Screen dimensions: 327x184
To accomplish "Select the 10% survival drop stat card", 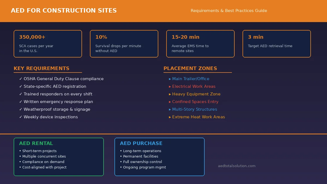I will (x=124, y=44).
